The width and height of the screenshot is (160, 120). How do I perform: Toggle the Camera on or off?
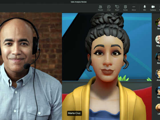[153, 8]
